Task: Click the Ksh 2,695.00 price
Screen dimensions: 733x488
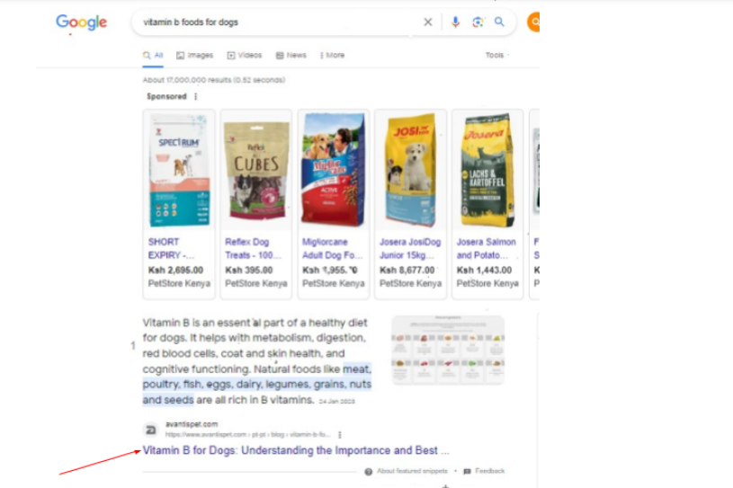Action: (175, 270)
